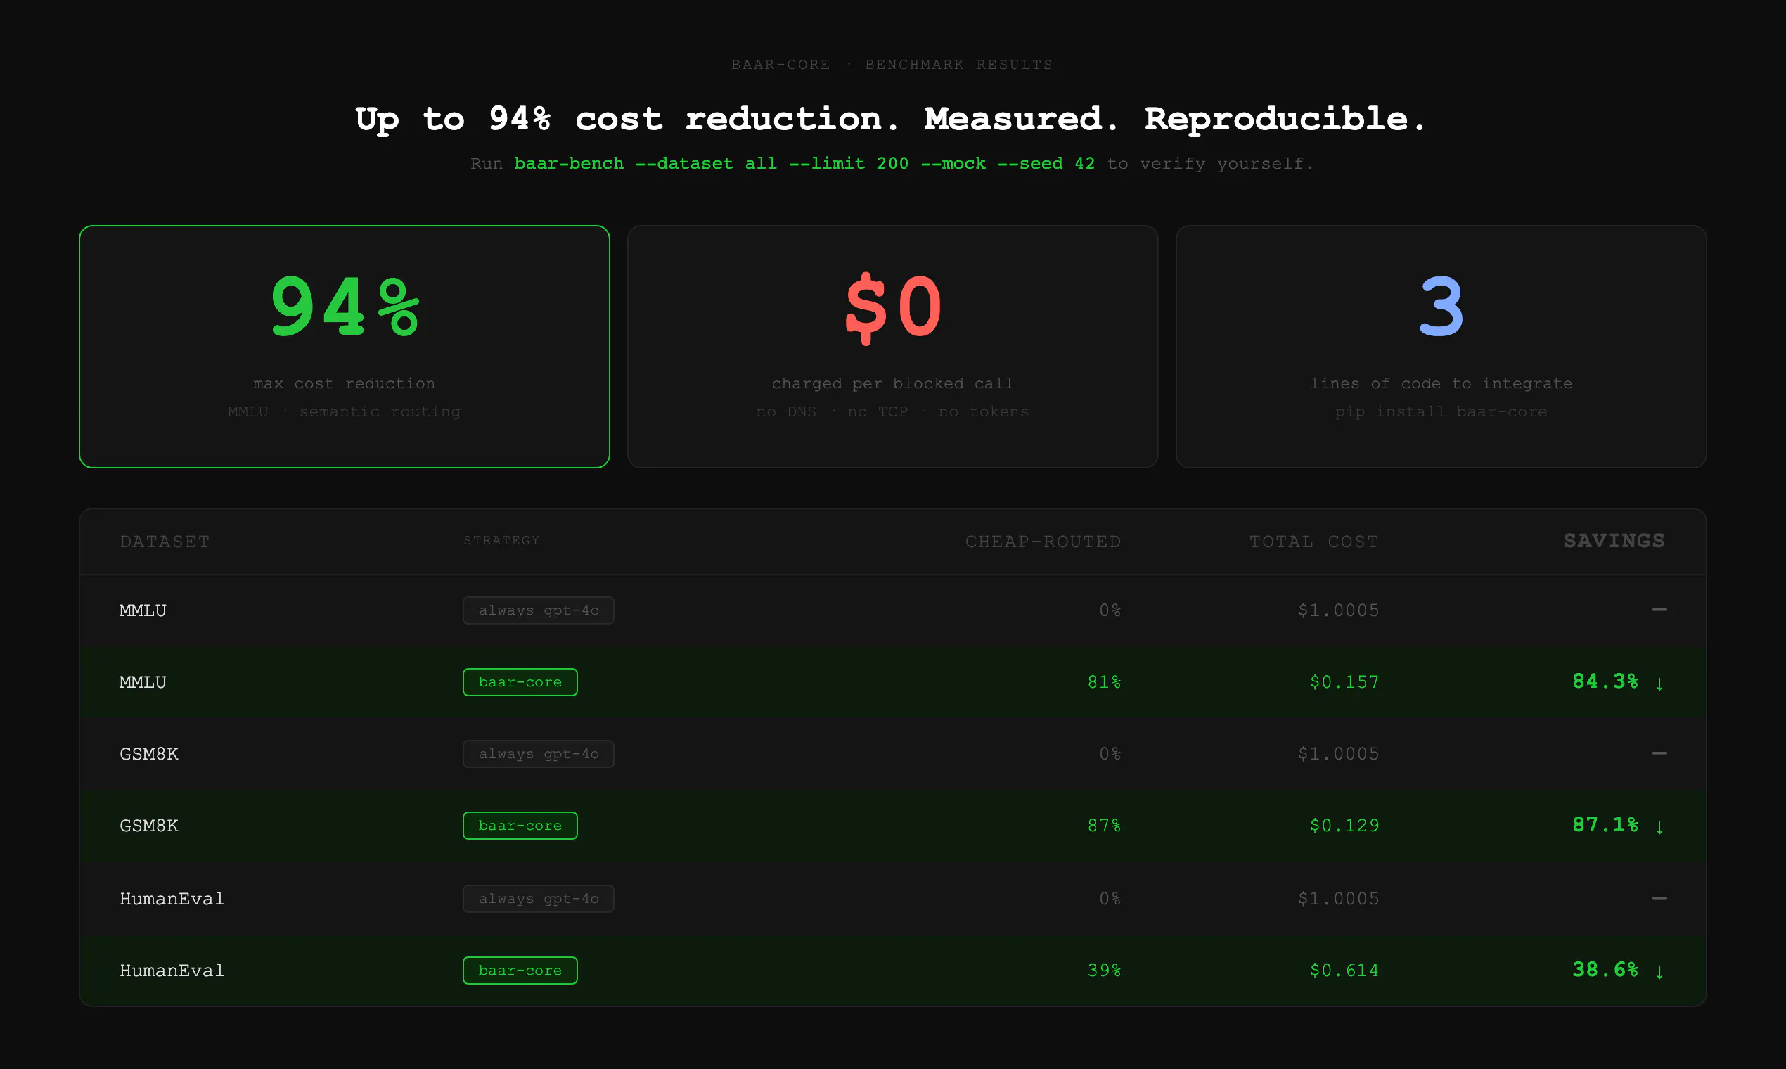Screen dimensions: 1786x1069
Task: Click $1.0005 total cost in GSM8K row
Action: click(x=1338, y=754)
